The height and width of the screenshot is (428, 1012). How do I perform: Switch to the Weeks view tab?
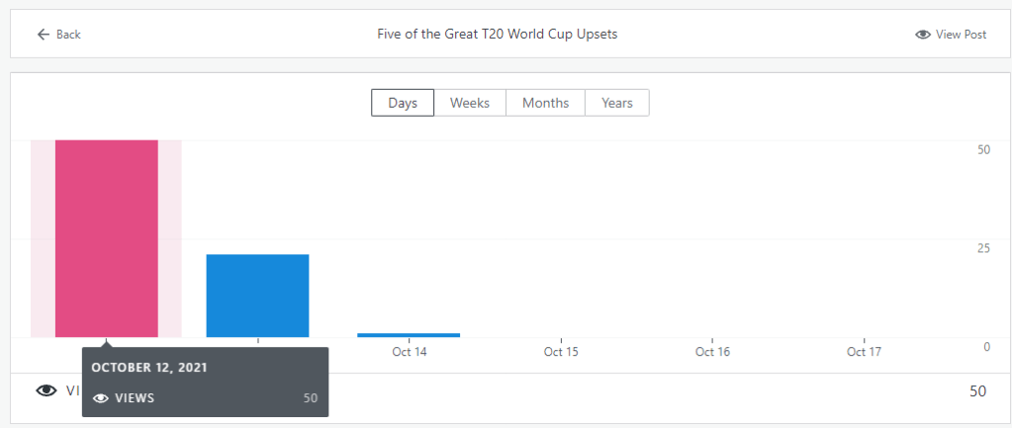click(470, 103)
